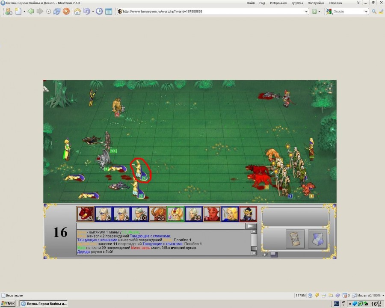This screenshot has width=385, height=308.
Task: Open the zoom level dropdown arrow in status bar
Action: point(383,295)
